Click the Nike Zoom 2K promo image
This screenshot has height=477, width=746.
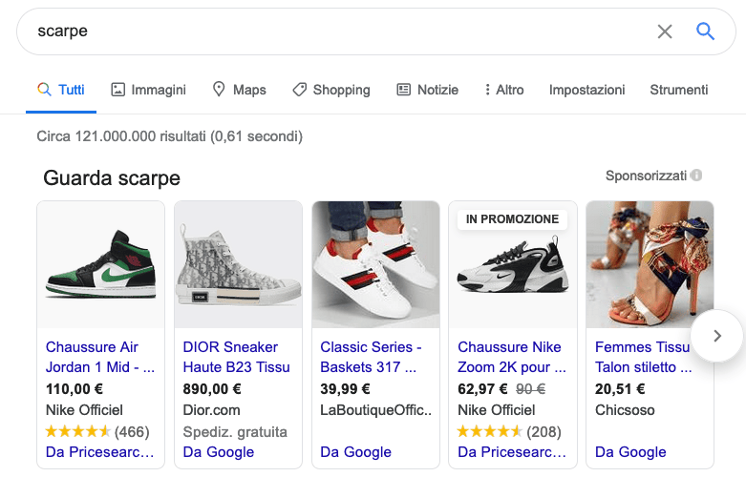513,272
